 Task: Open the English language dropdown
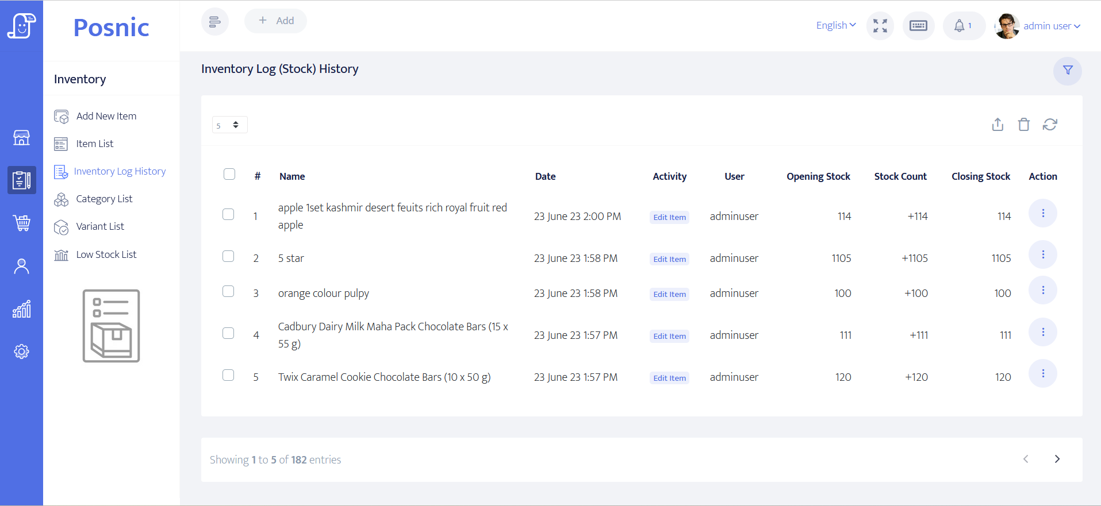[836, 25]
